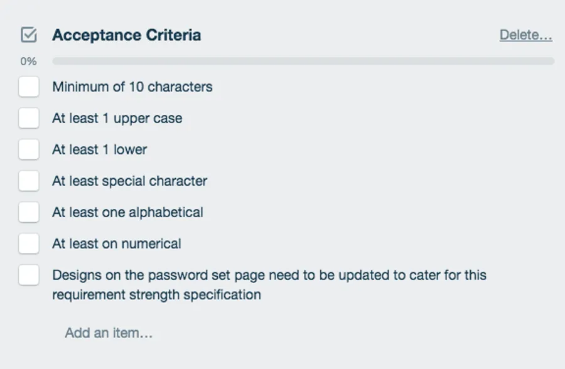The width and height of the screenshot is (565, 369).
Task: Edit the 'At least 1 upper case' item text
Action: point(117,119)
